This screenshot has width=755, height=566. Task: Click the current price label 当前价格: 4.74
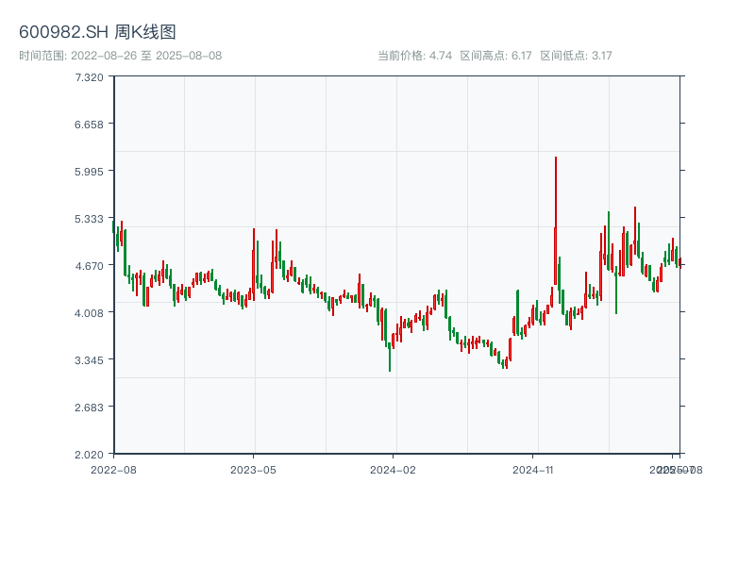pos(414,56)
